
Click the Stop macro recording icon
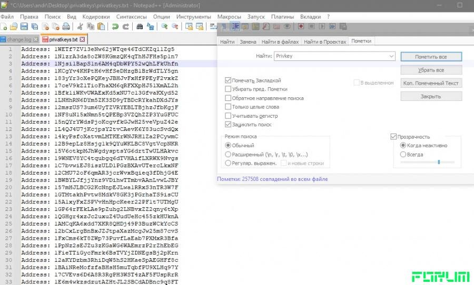tap(312, 27)
